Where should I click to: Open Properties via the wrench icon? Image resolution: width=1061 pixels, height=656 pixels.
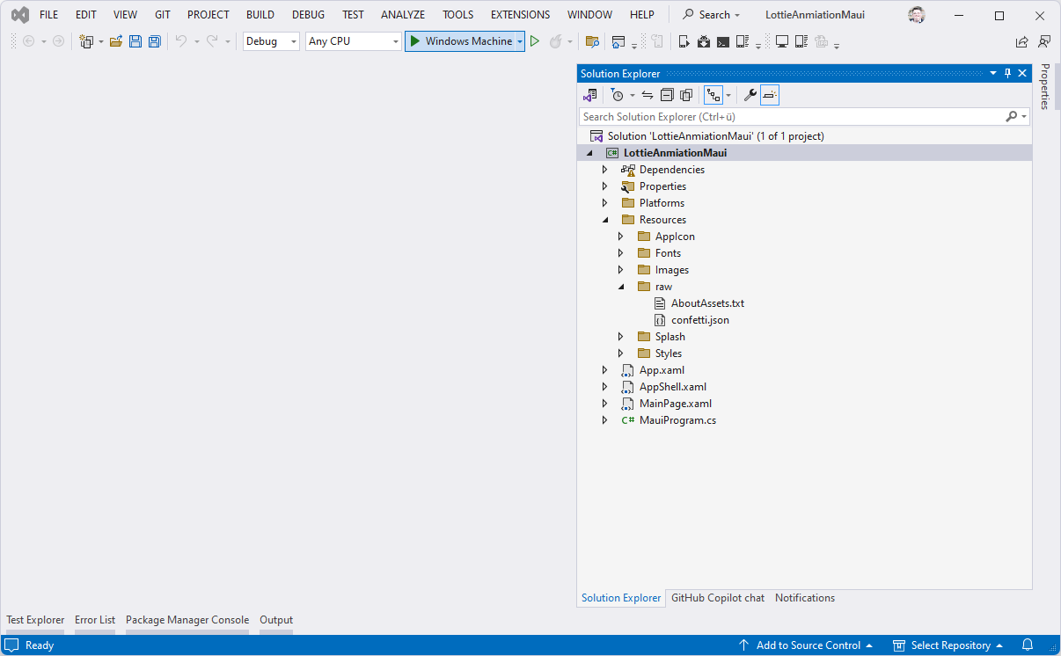point(750,95)
